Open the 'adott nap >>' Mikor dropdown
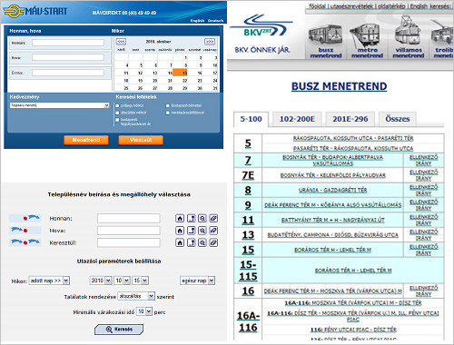The width and height of the screenshot is (454, 345). pos(49,281)
